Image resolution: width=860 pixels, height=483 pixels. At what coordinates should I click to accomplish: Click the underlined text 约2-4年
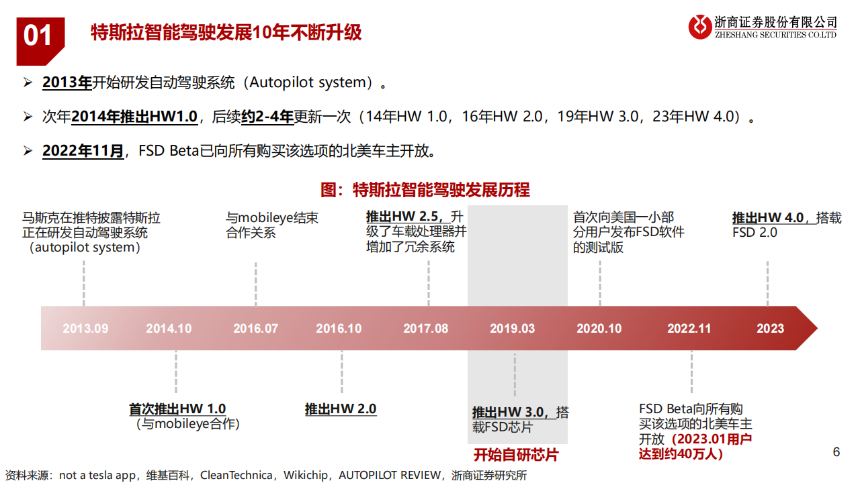[267, 117]
